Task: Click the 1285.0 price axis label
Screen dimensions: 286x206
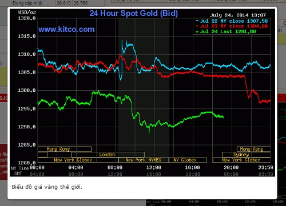Action: point(27,145)
